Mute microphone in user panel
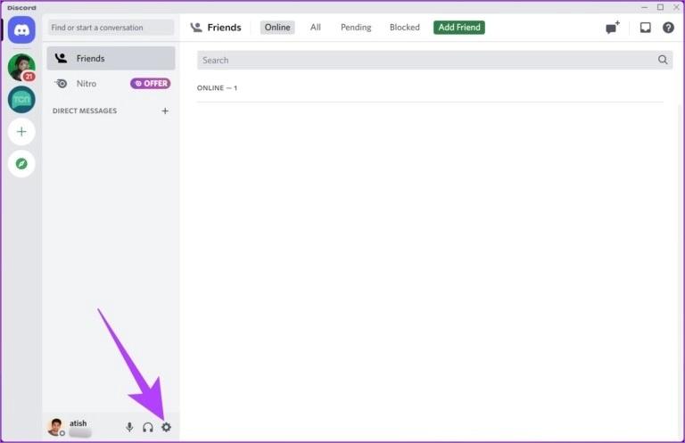Screen dimensions: 685x443 129,427
